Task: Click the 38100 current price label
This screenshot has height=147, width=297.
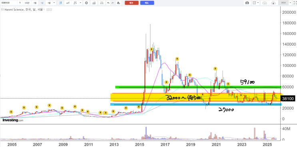Action: [288, 99]
